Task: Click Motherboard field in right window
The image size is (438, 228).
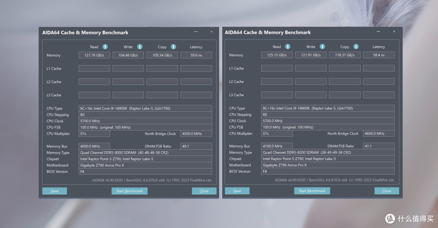Action: point(328,165)
